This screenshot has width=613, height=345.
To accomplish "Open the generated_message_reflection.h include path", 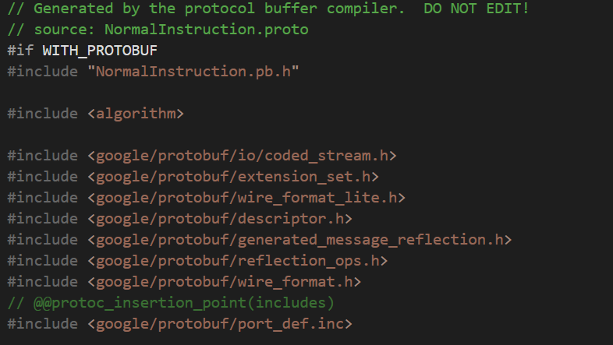I will pyautogui.click(x=299, y=240).
